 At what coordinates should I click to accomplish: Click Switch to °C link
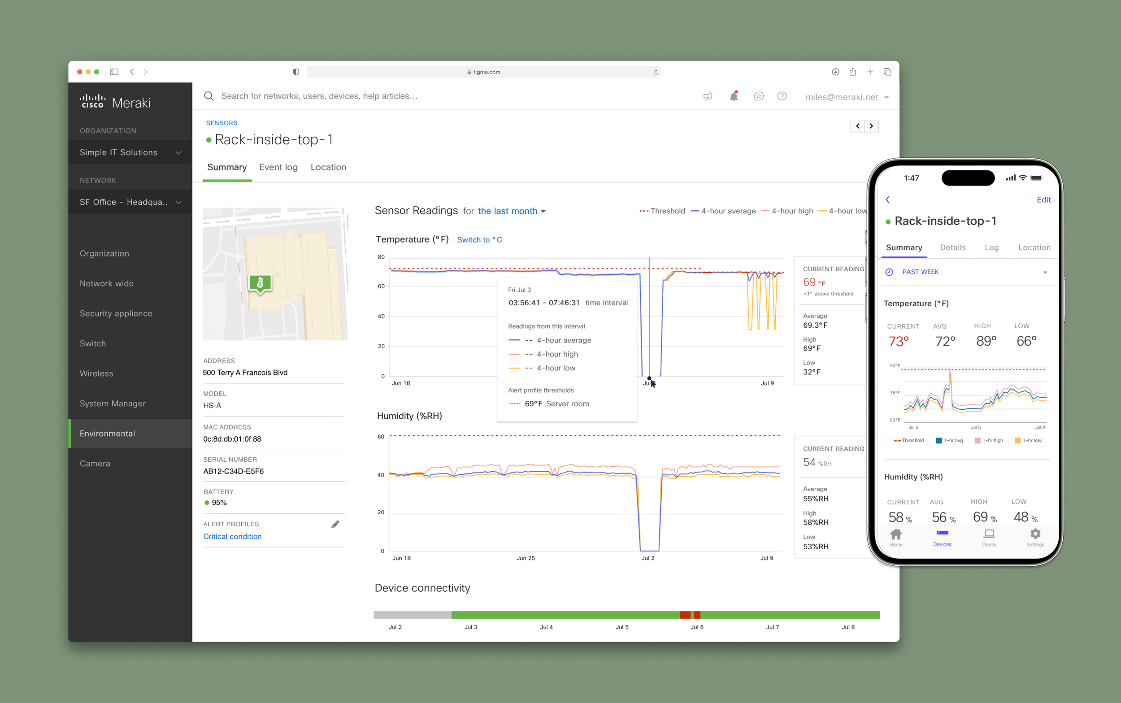click(479, 240)
